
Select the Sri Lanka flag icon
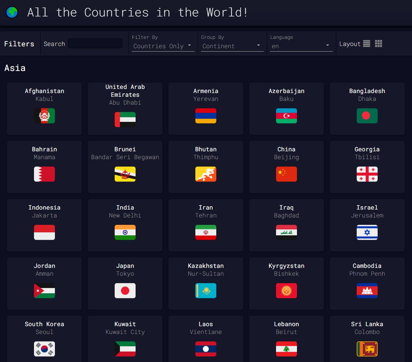367,349
